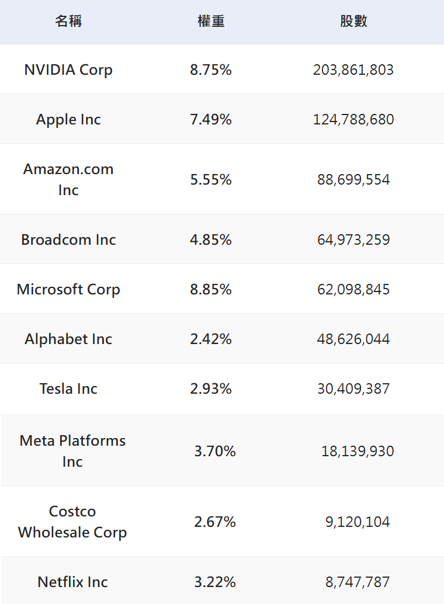This screenshot has width=444, height=604.
Task: Click the Alphabet Inc name
Action: [68, 339]
